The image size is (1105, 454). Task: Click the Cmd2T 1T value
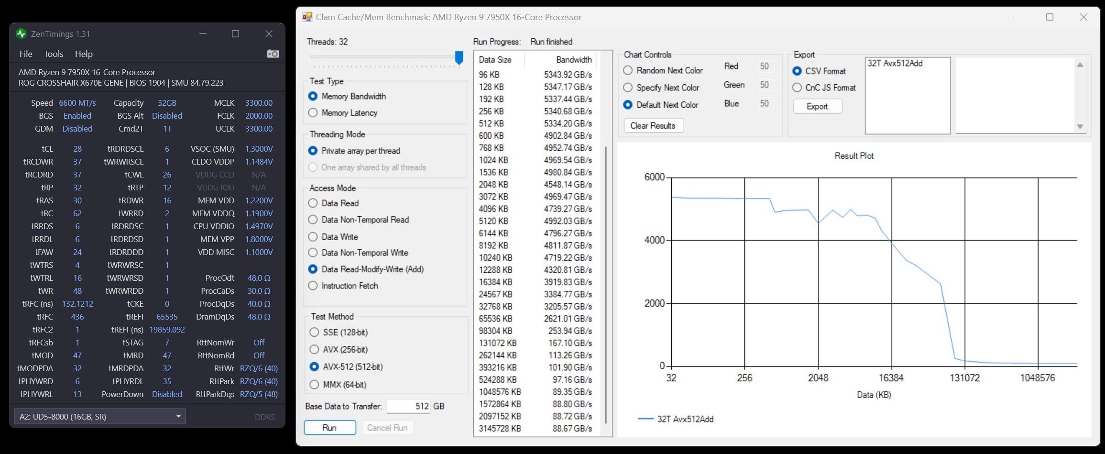coord(167,129)
